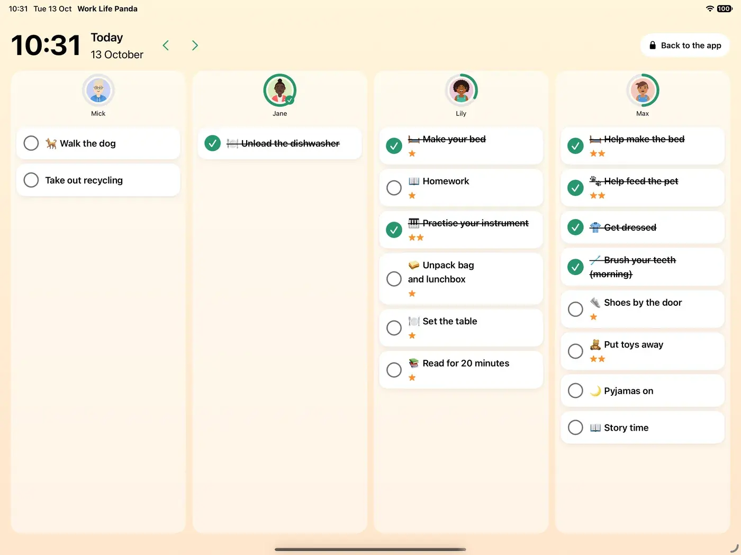Click the plate emoji on Set the table

414,321
